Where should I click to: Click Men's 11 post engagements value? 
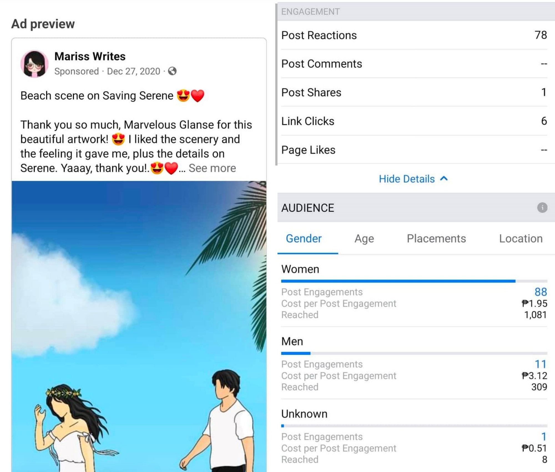pos(540,364)
